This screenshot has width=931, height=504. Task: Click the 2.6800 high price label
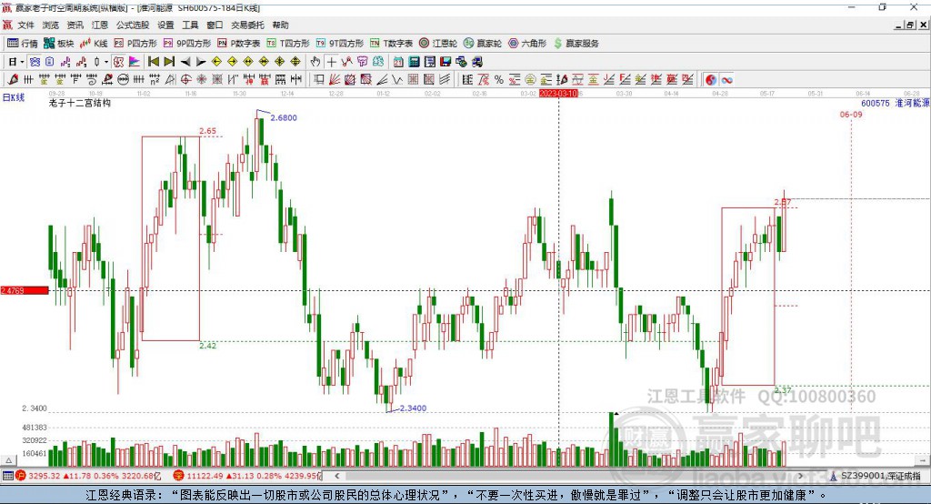pos(284,117)
